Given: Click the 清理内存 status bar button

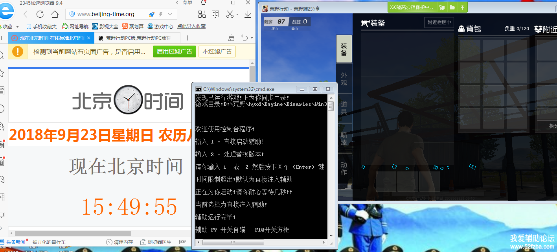Looking at the screenshot, I should (x=120, y=242).
